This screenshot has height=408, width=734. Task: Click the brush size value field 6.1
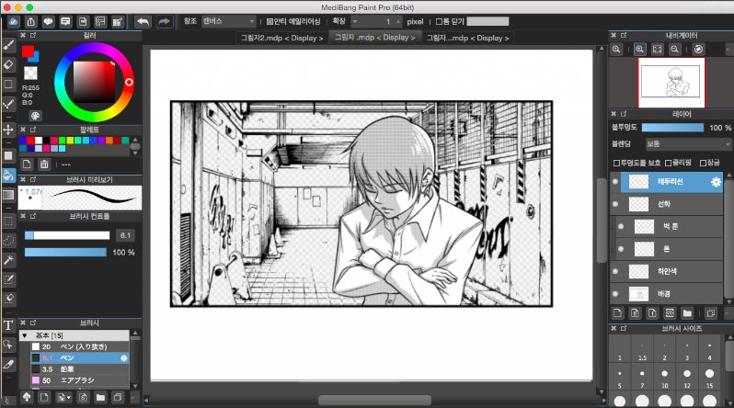click(125, 235)
